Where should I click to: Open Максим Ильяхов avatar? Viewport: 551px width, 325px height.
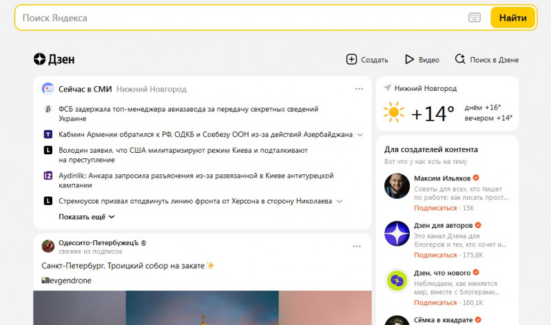click(397, 186)
